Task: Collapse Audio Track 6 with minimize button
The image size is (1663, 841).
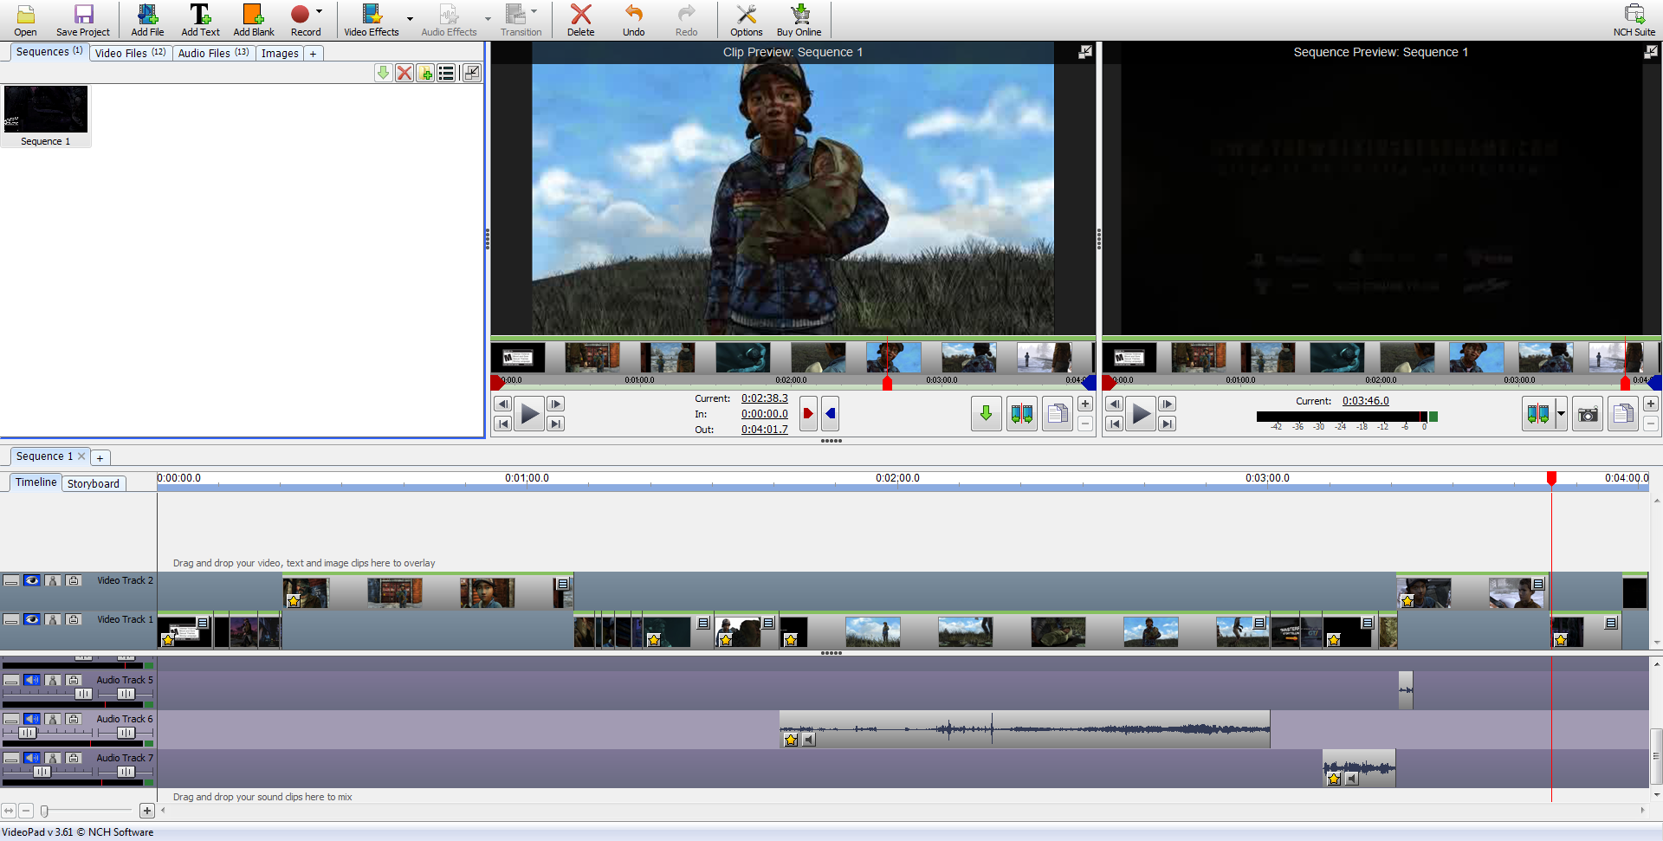Action: click(11, 719)
